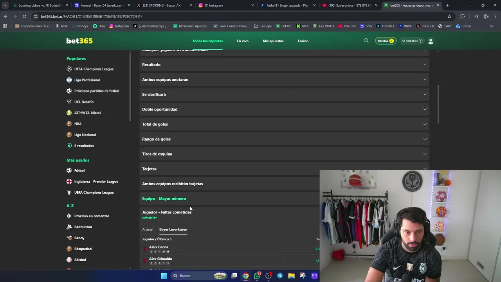The height and width of the screenshot is (282, 501).
Task: Open the bet365 search magnifier
Action: point(366,41)
